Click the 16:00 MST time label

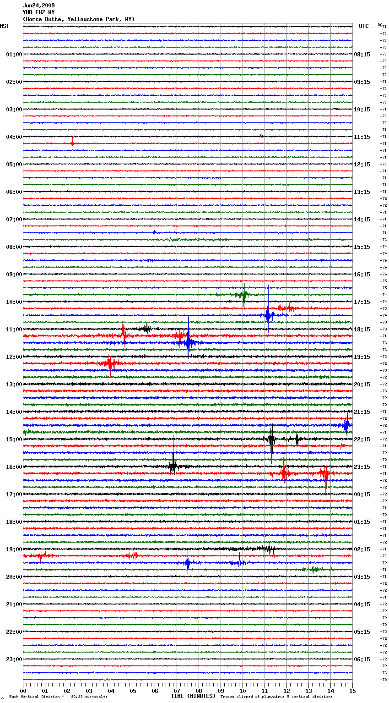(14, 467)
